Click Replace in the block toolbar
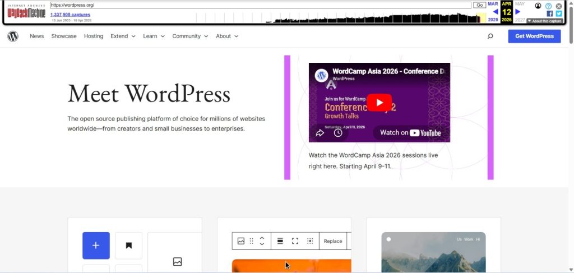The width and height of the screenshot is (574, 273). [x=333, y=241]
